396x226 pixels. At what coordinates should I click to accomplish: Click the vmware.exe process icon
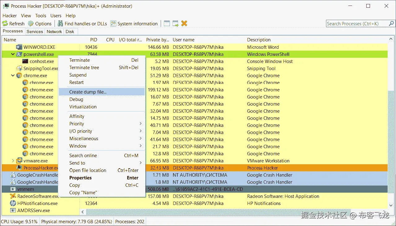pyautogui.click(x=19, y=161)
